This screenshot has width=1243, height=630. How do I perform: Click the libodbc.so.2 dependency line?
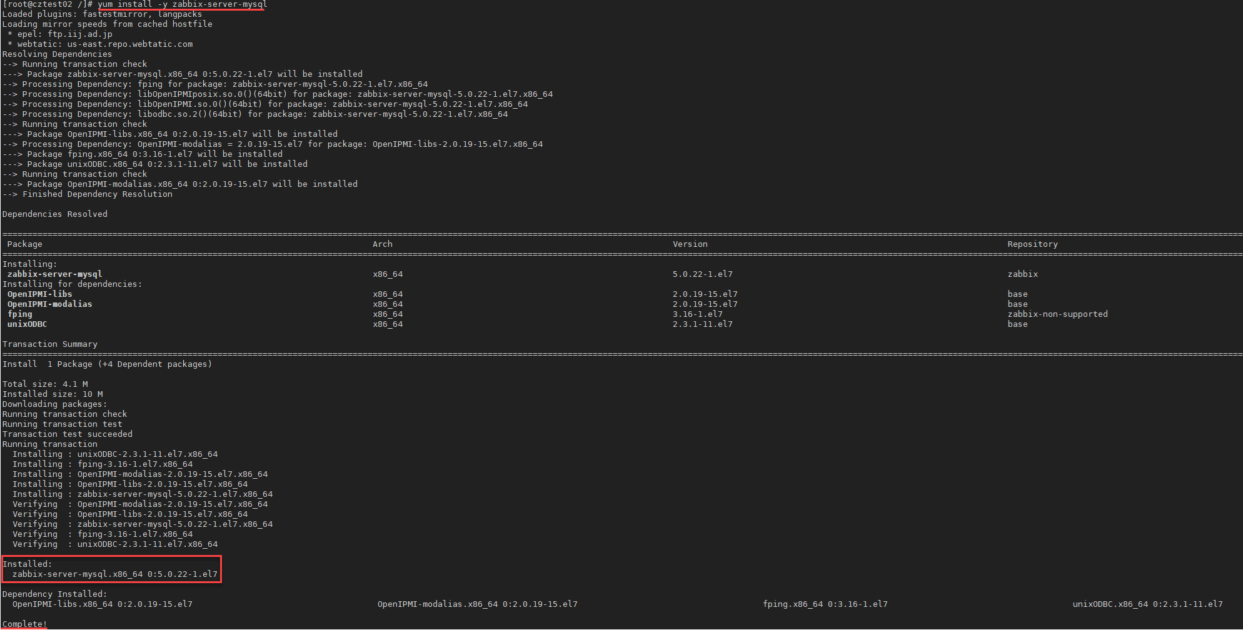(255, 114)
